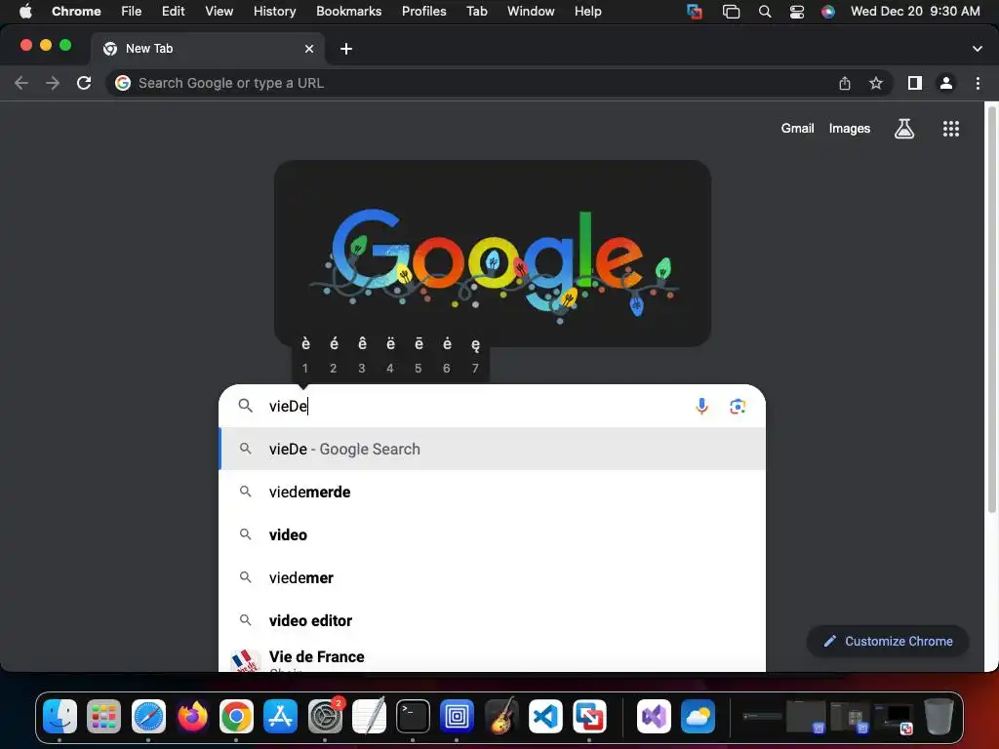The width and height of the screenshot is (999, 749).
Task: Click the share page icon in address bar
Action: click(x=844, y=83)
